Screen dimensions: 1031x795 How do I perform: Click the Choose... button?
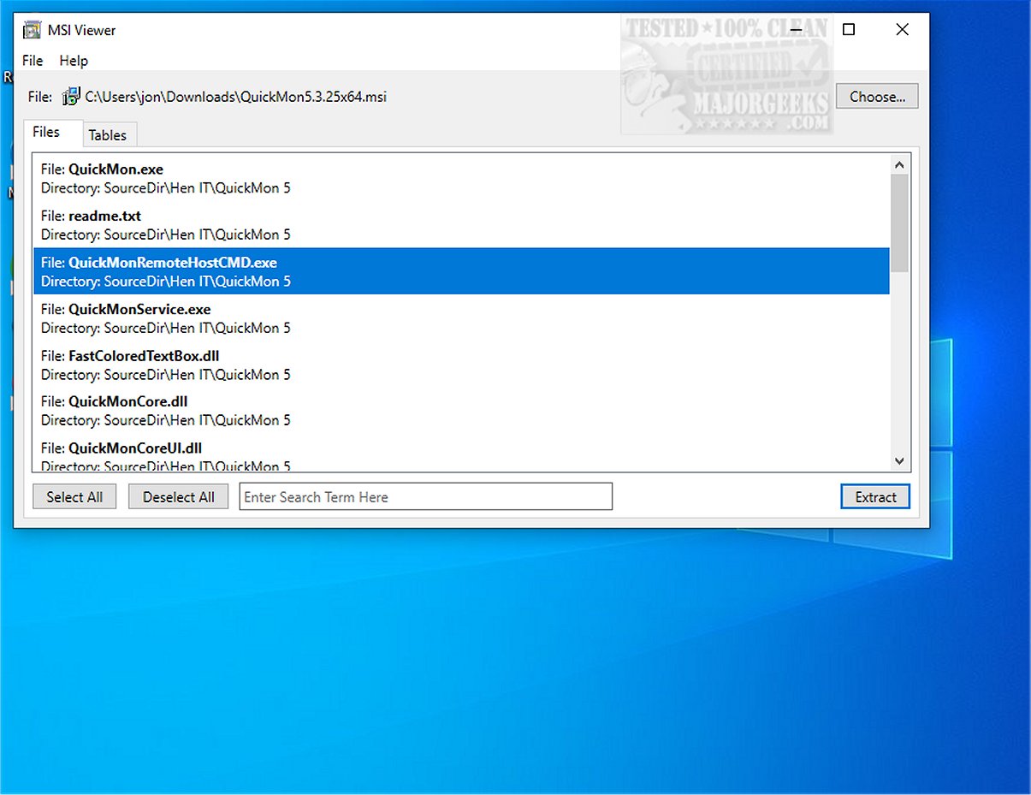[x=877, y=97]
